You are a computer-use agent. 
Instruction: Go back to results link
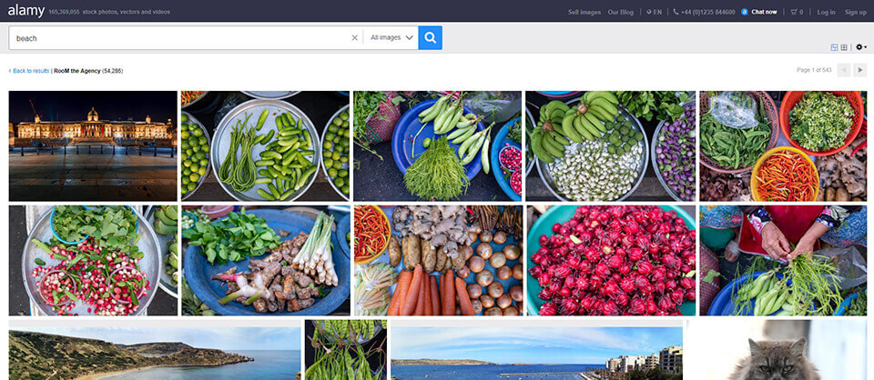(29, 70)
